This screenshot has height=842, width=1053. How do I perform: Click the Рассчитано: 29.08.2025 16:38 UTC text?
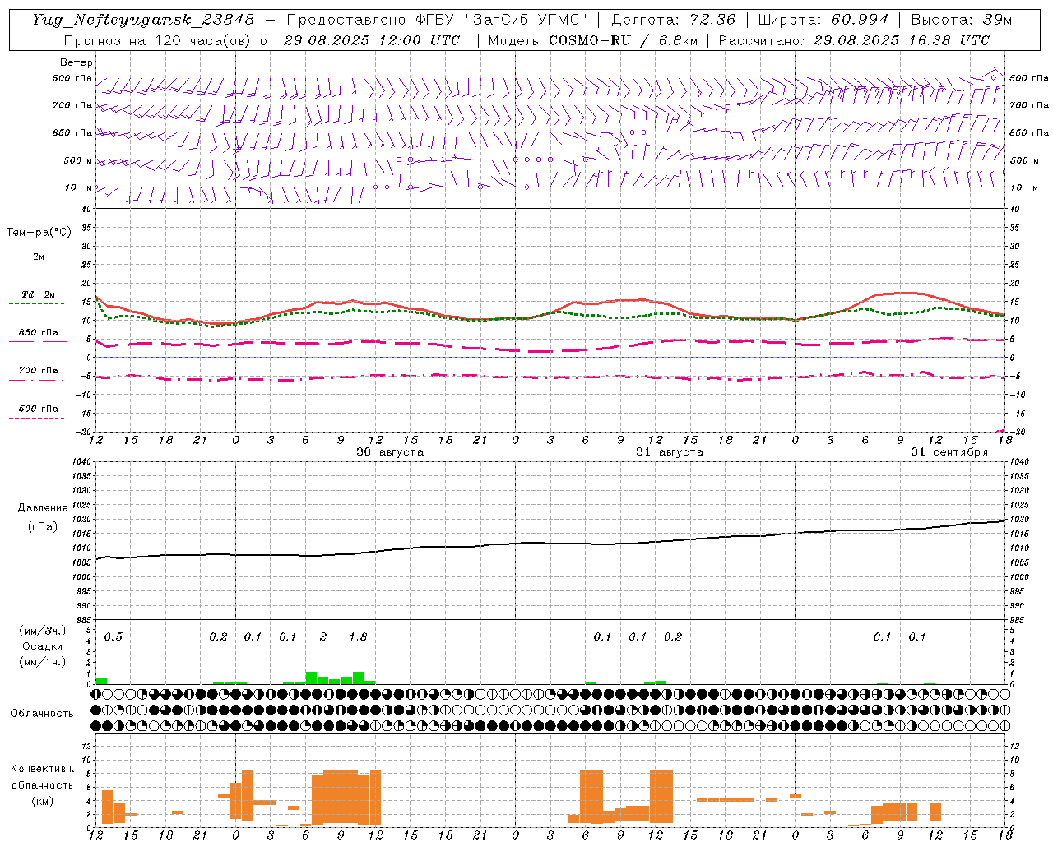click(854, 40)
